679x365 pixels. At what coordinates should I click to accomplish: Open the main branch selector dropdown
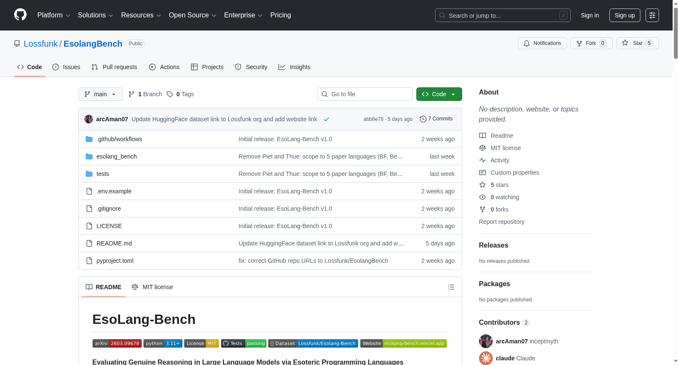(x=101, y=94)
